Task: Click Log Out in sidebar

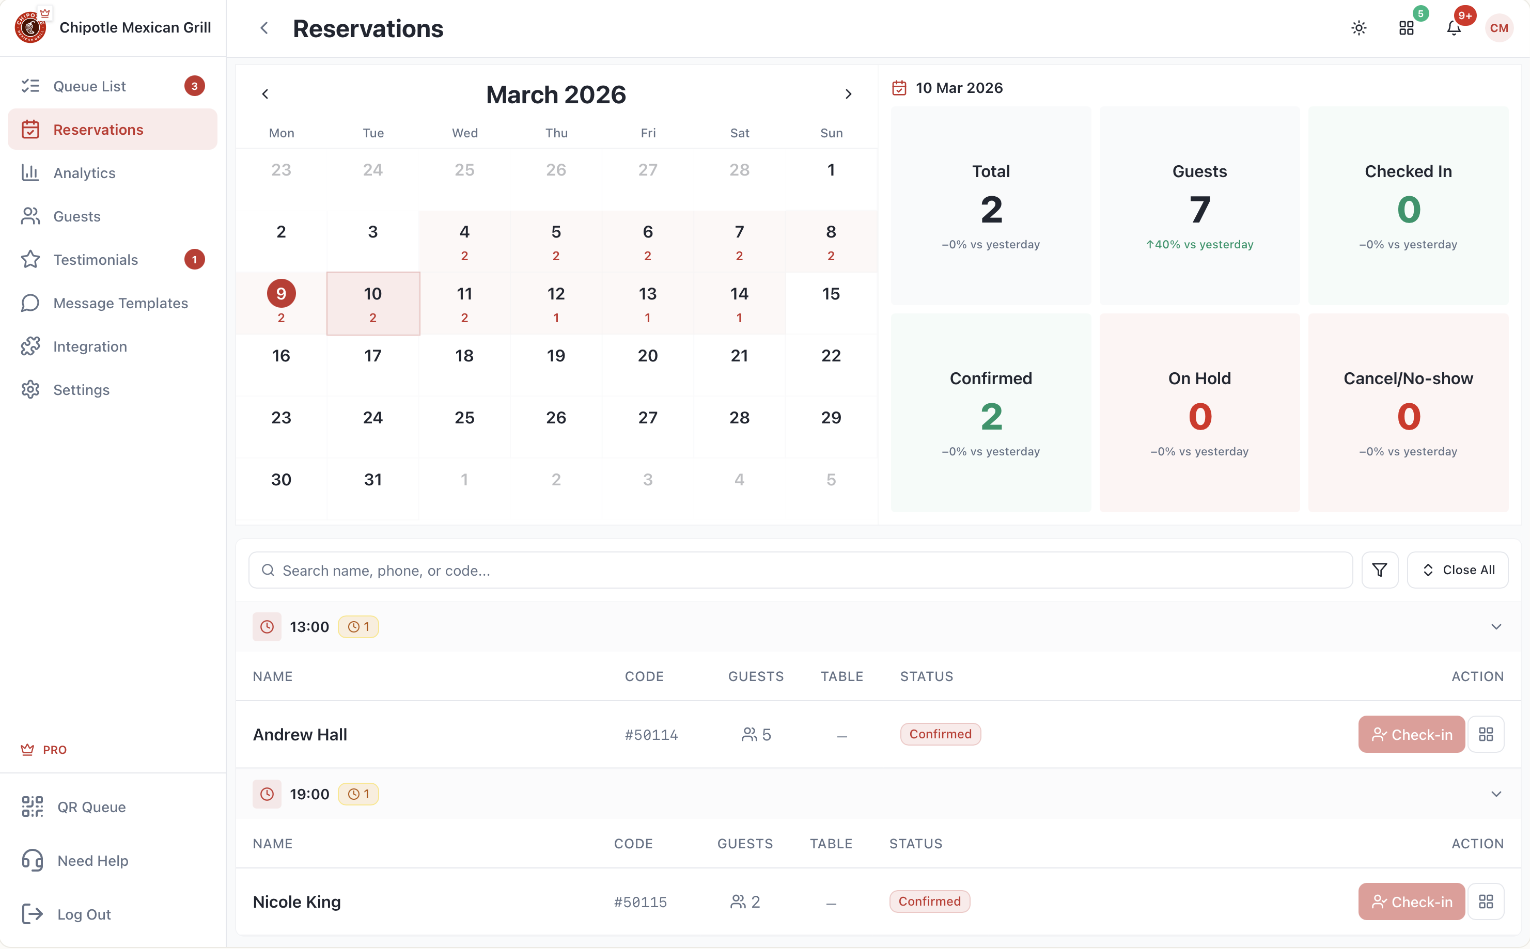Action: pyautogui.click(x=84, y=914)
